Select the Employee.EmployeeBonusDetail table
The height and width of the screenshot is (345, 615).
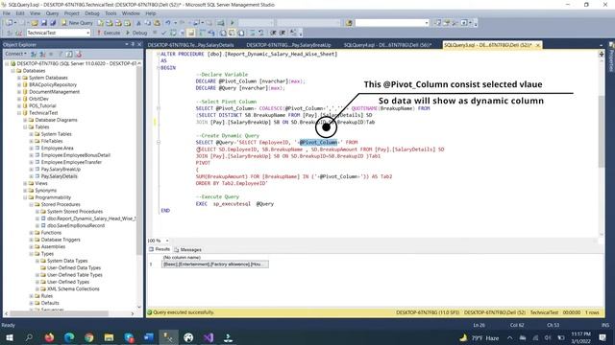tap(76, 155)
